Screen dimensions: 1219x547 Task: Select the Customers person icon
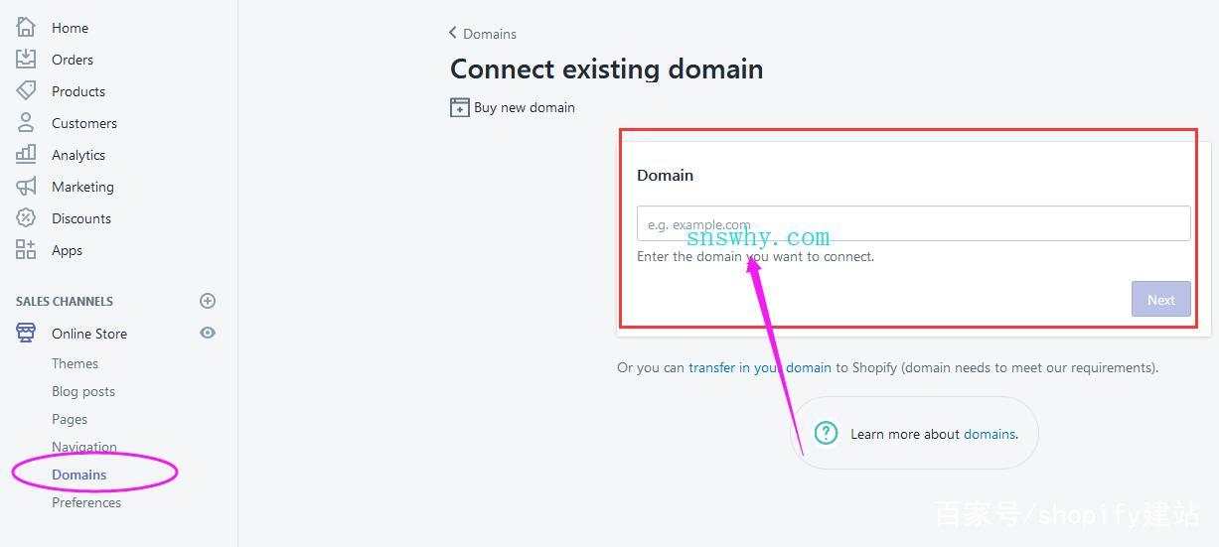[26, 123]
